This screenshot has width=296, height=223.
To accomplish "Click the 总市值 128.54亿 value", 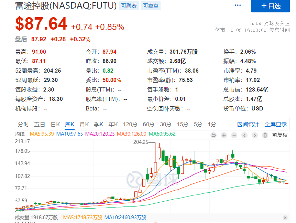I will point(257,89).
